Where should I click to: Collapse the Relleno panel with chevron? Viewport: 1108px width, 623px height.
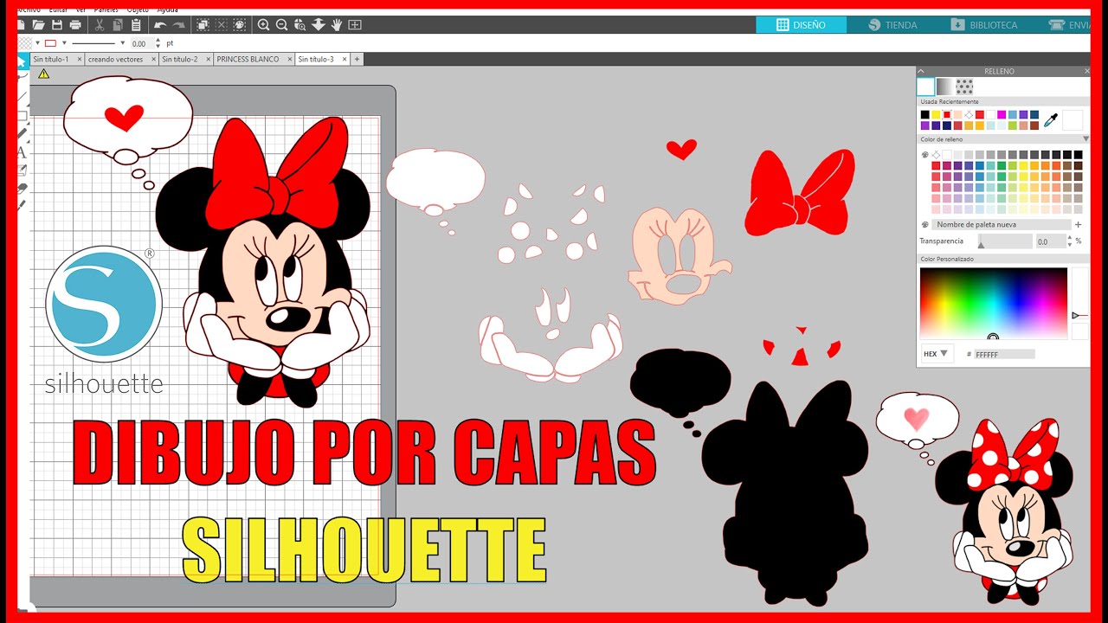click(x=921, y=71)
